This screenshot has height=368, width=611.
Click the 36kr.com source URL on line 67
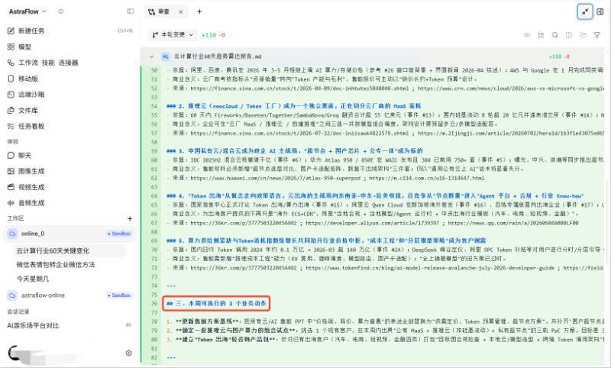click(x=244, y=223)
